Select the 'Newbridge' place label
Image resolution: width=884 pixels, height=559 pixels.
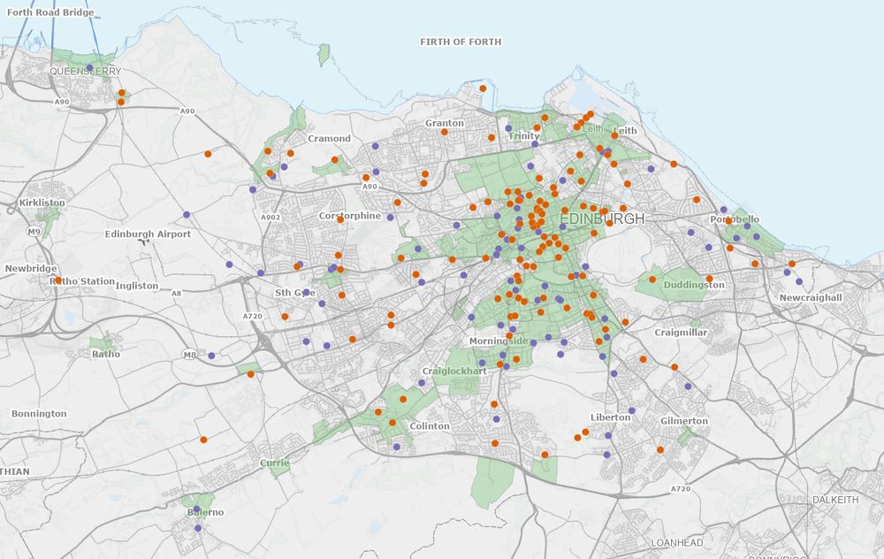[x=31, y=269]
